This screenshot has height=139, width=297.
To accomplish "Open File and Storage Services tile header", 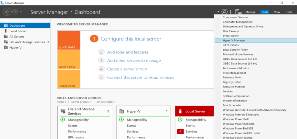I will 85,111.
